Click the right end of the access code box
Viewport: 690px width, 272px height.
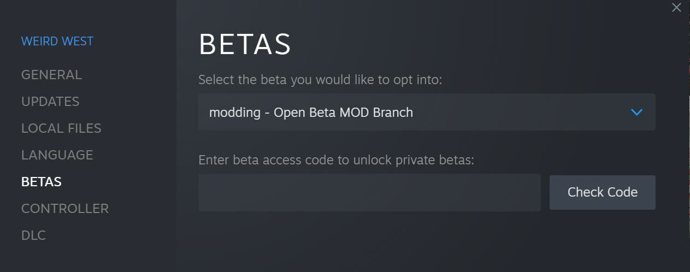click(533, 192)
